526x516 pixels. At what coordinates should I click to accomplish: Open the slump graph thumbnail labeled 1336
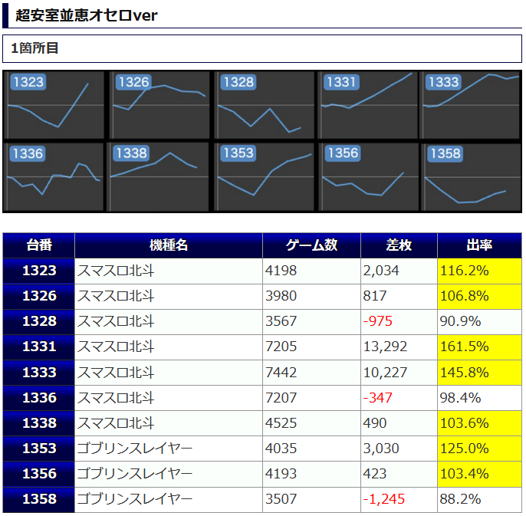coord(55,177)
